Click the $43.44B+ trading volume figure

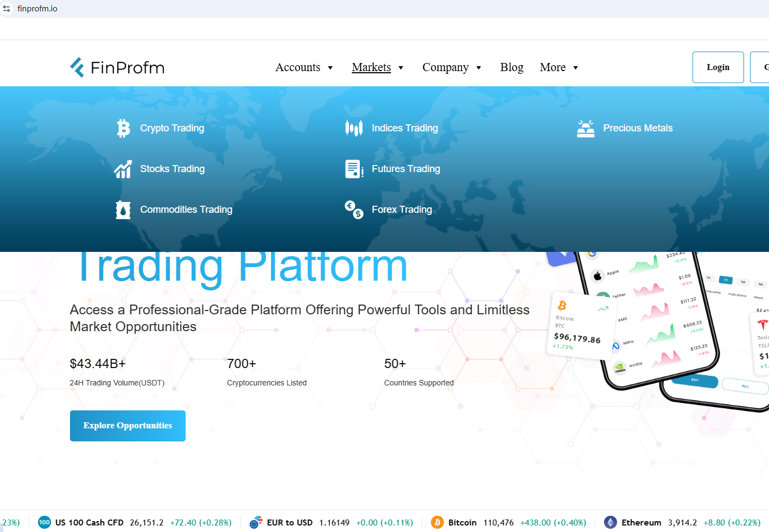(x=98, y=364)
